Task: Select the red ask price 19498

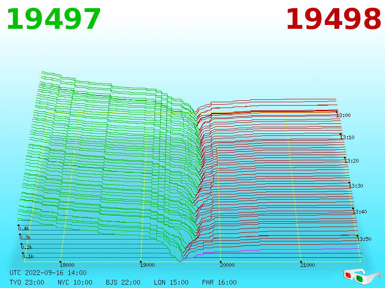Action: click(x=334, y=19)
